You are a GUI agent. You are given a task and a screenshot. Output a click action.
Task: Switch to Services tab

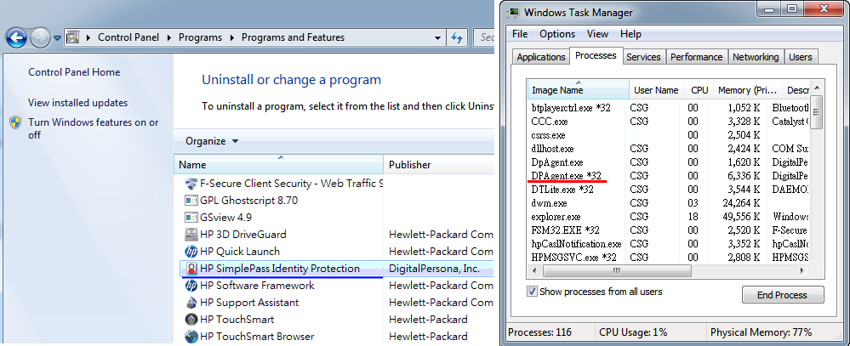point(643,57)
